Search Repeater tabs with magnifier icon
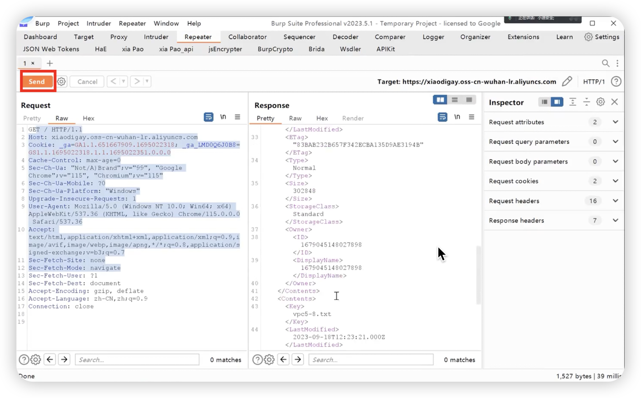The height and width of the screenshot is (398, 641). click(606, 63)
